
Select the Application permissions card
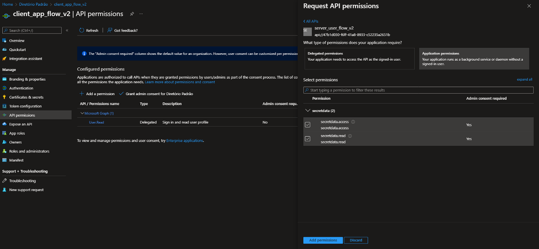click(x=474, y=59)
